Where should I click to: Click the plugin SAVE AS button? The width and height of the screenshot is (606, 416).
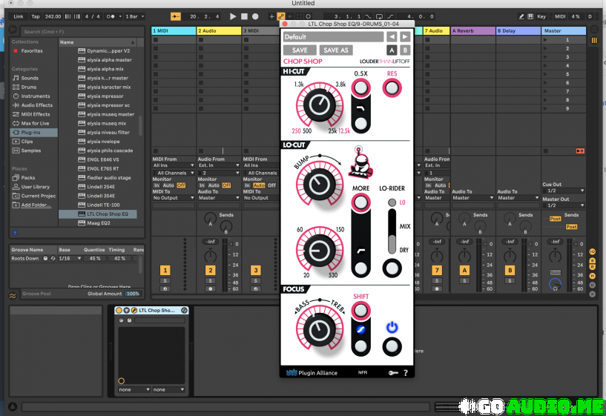[335, 50]
